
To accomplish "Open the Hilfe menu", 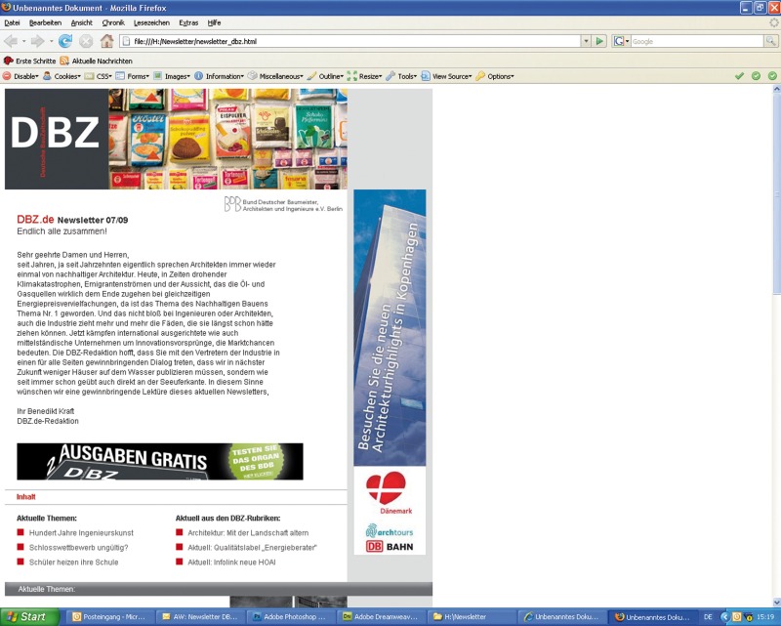I will click(214, 22).
